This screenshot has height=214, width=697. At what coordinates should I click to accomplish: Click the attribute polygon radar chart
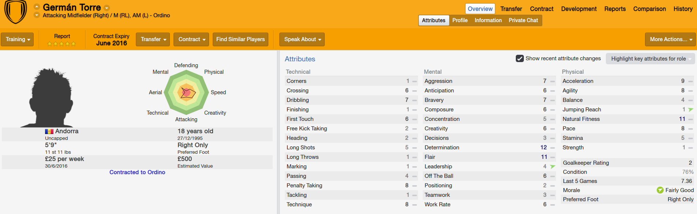186,93
